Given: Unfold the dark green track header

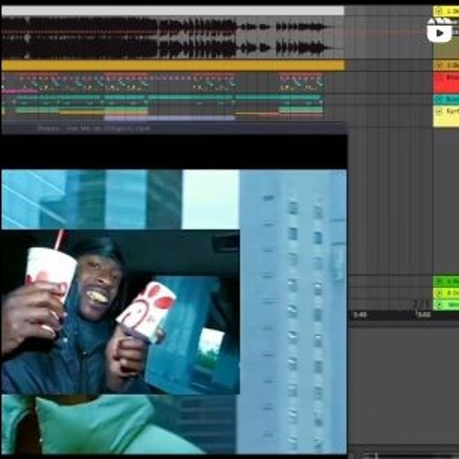Looking at the screenshot, I should click(x=439, y=281).
